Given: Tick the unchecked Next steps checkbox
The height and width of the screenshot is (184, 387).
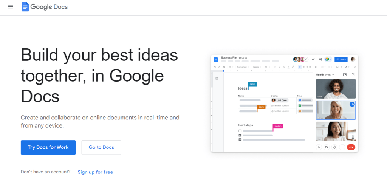Looking at the screenshot, I should pyautogui.click(x=240, y=131).
